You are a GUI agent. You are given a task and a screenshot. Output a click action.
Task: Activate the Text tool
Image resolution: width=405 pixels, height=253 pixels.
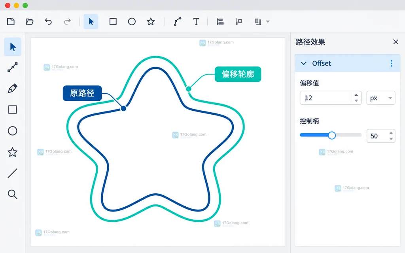pyautogui.click(x=196, y=22)
